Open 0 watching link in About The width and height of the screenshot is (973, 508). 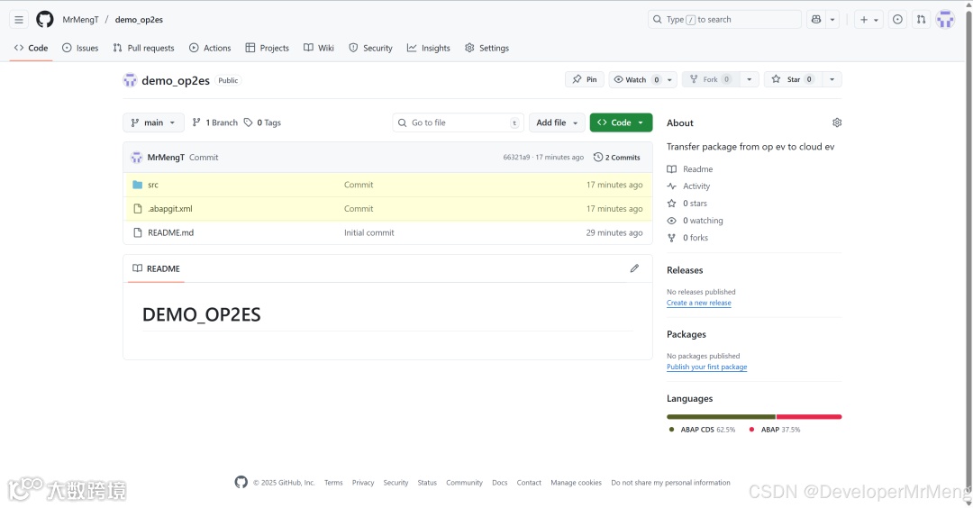(695, 221)
